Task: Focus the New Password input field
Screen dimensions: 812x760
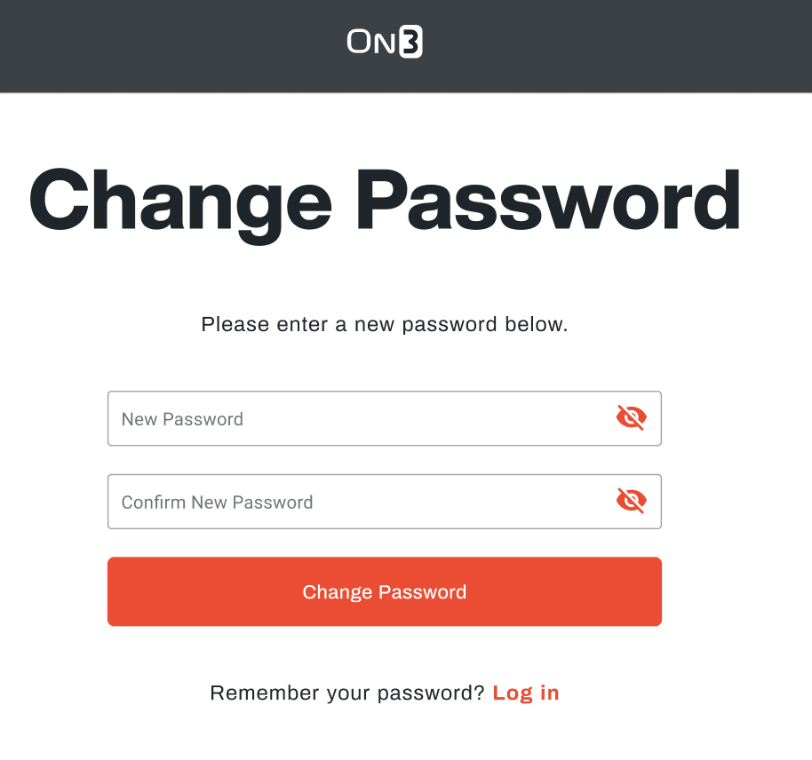Action: click(x=385, y=418)
